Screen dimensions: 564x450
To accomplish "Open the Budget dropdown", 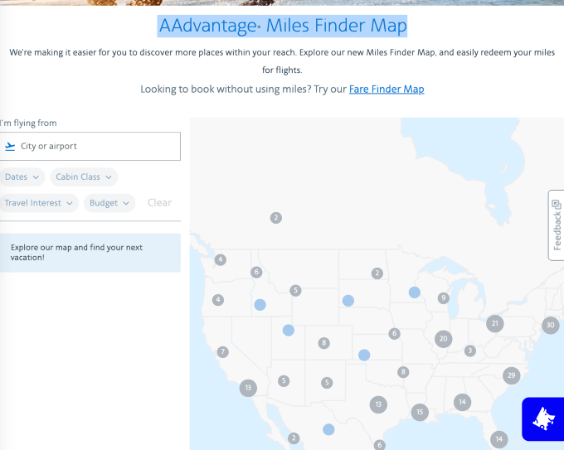I will click(x=109, y=203).
